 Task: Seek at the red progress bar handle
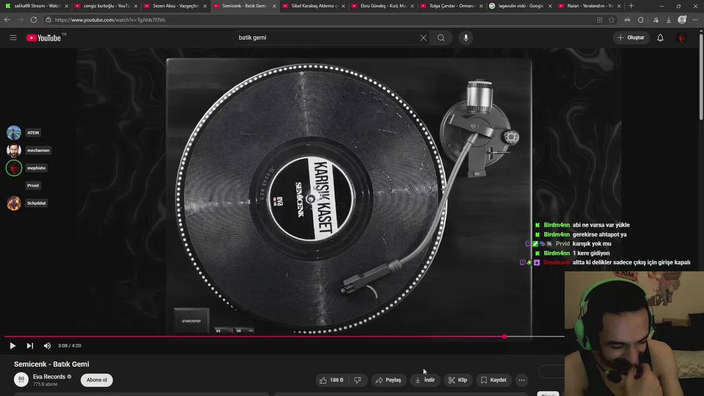point(504,336)
